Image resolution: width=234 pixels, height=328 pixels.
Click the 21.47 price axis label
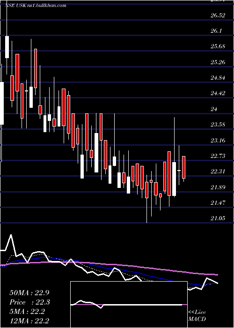[x=218, y=202]
